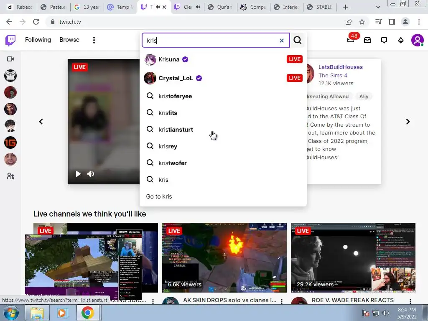Go to next carousel stream with right arrow

[408, 122]
